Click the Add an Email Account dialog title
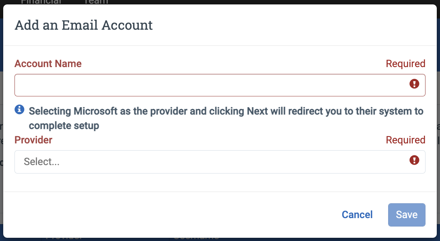 [84, 25]
